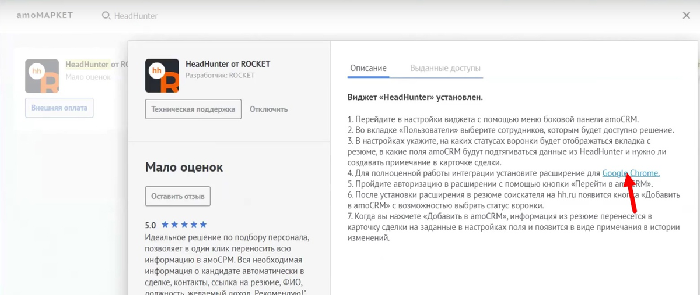The width and height of the screenshot is (700, 295).
Task: Click instruction step 1 about настройки виджета
Action: (x=493, y=119)
